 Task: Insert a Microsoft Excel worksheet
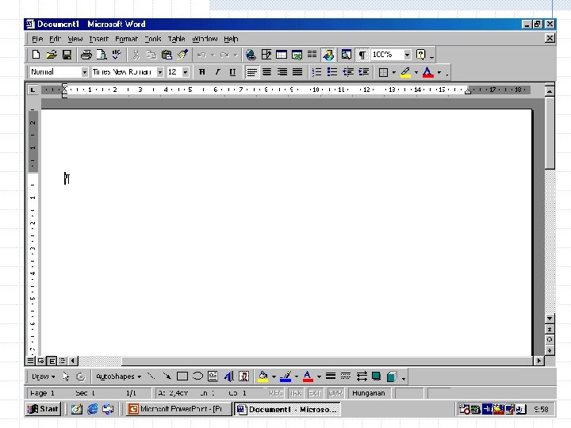(297, 55)
